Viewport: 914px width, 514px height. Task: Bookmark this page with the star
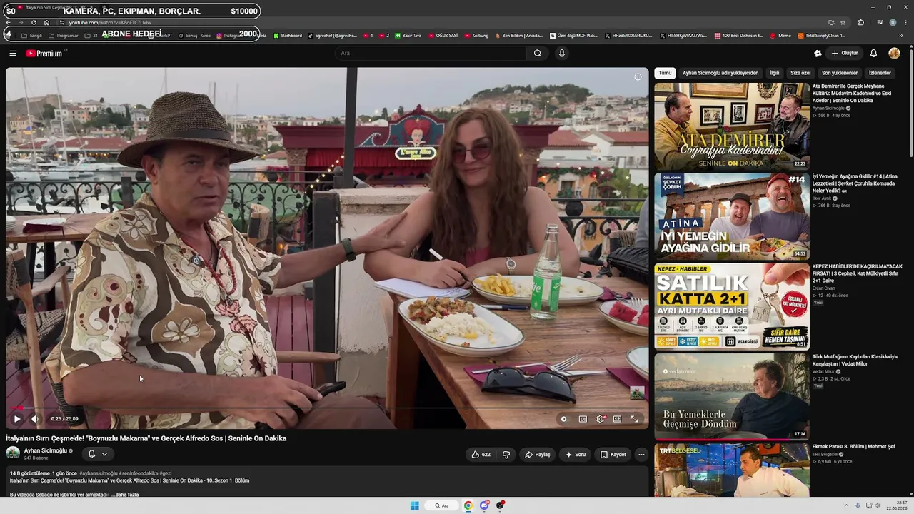pos(843,23)
